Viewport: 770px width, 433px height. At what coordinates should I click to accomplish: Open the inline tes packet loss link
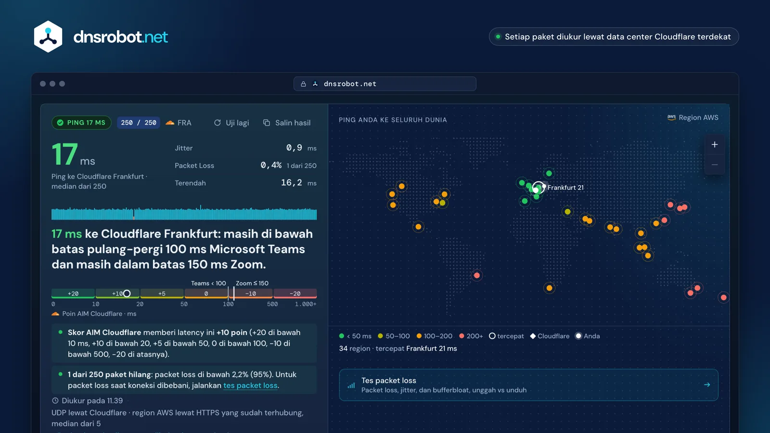[250, 385]
